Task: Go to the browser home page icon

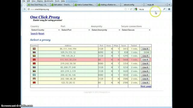Action: coord(169,9)
